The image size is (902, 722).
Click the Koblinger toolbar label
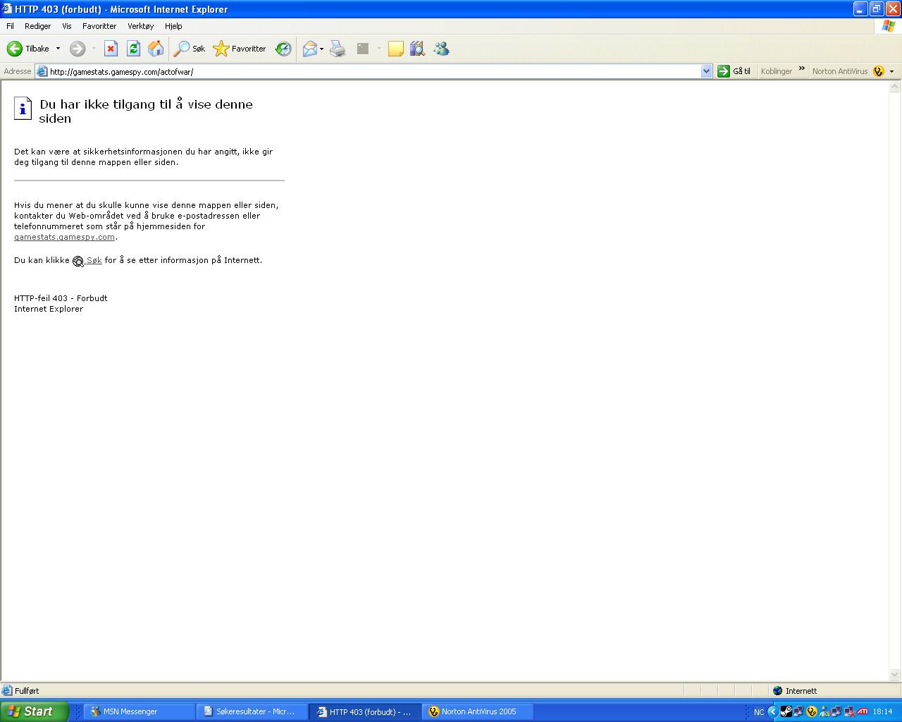pos(777,71)
